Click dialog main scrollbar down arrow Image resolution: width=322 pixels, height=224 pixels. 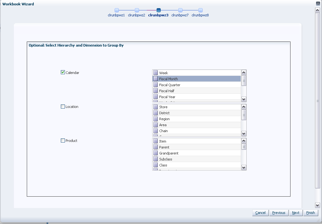[317, 205]
